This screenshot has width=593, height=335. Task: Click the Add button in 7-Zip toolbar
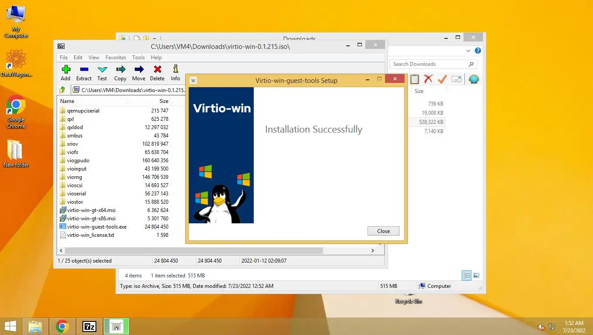click(65, 73)
